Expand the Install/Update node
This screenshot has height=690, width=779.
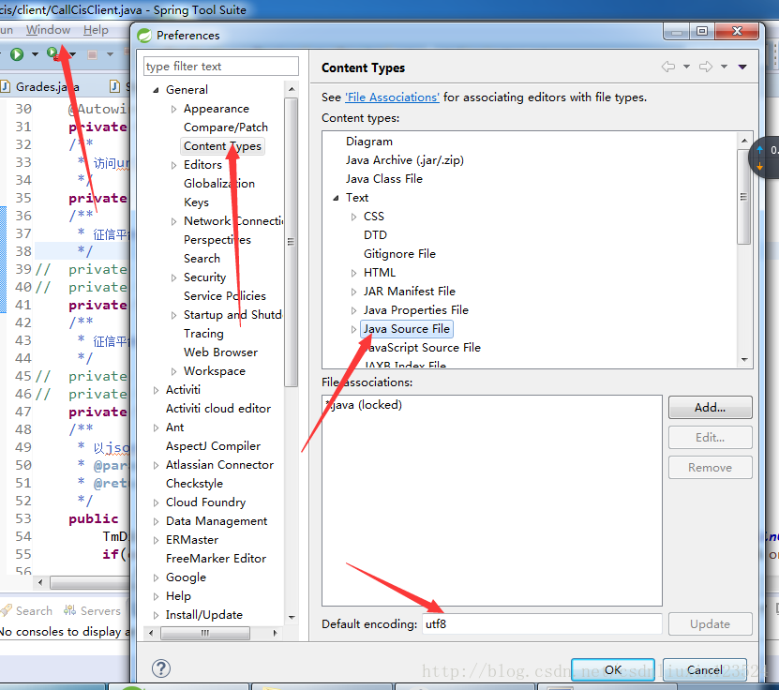pyautogui.click(x=156, y=615)
